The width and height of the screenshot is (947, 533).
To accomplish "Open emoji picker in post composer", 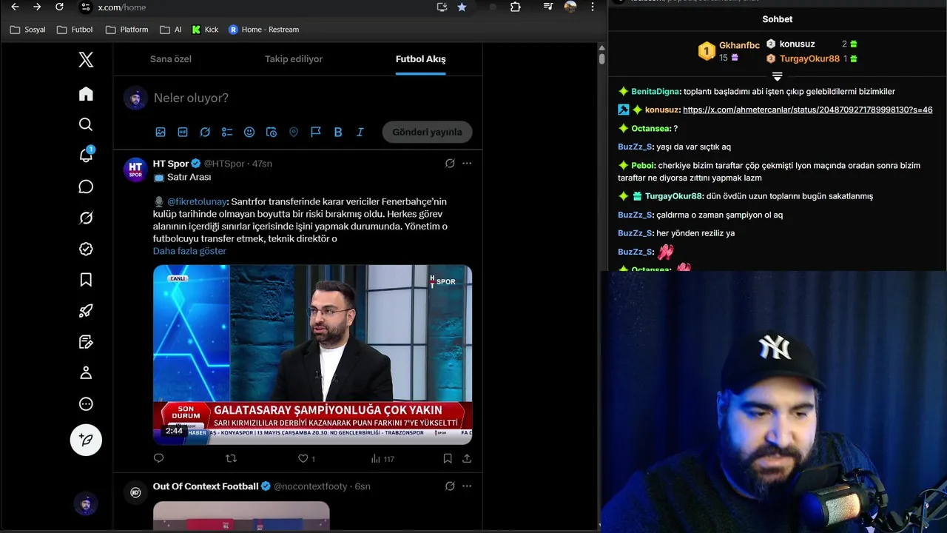I will [x=249, y=132].
